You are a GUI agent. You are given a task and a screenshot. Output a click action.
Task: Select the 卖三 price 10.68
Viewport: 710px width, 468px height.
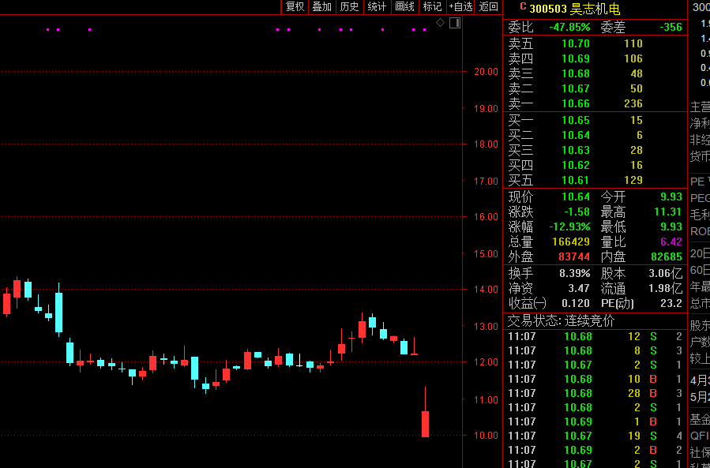pos(576,73)
